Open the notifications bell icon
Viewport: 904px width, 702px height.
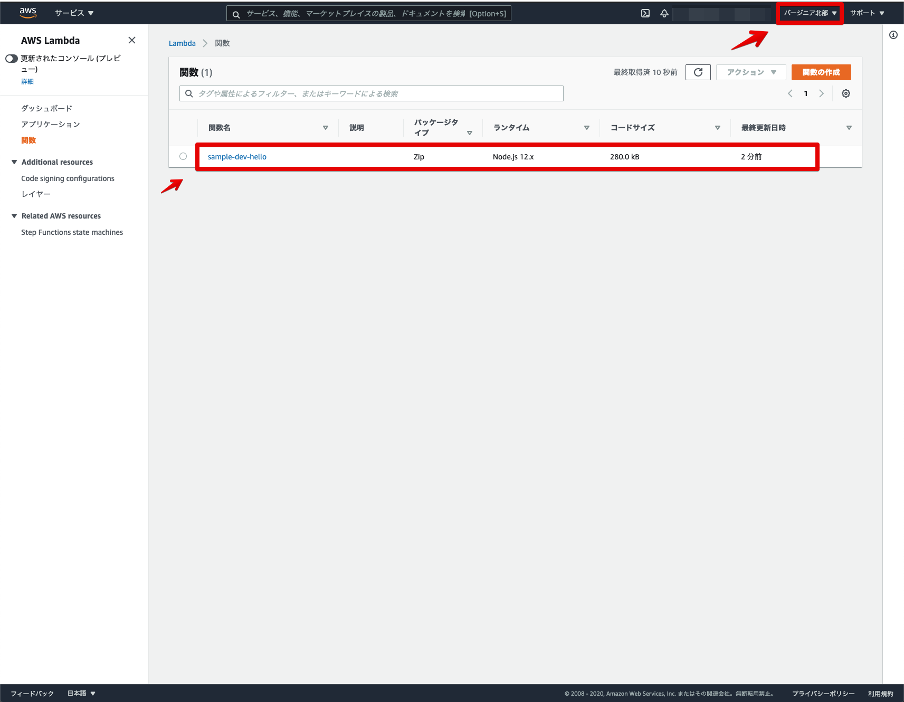click(x=664, y=13)
